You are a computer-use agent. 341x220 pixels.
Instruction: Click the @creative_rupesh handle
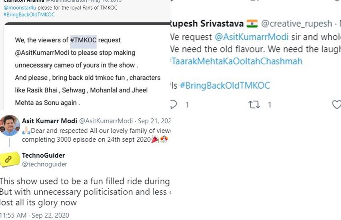click(296, 24)
